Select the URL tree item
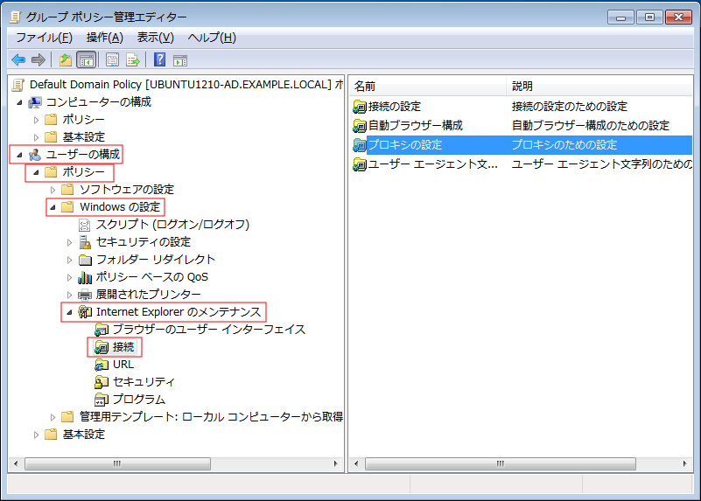701x501 pixels. pyautogui.click(x=123, y=365)
